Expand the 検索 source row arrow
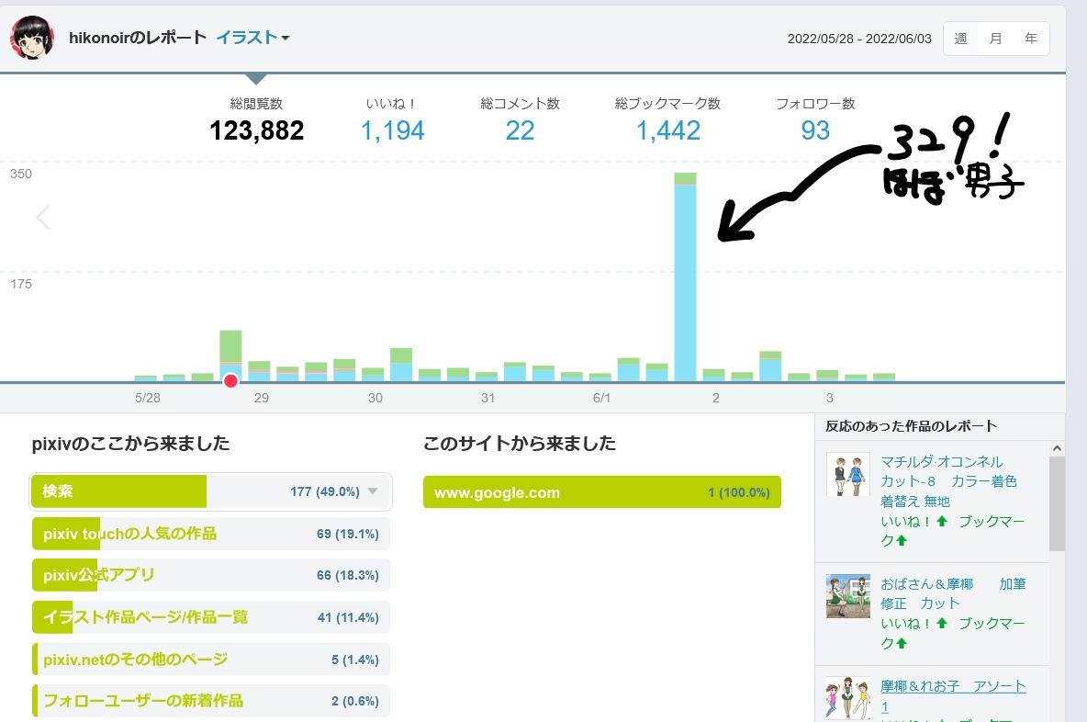This screenshot has height=722, width=1087. coord(373,491)
